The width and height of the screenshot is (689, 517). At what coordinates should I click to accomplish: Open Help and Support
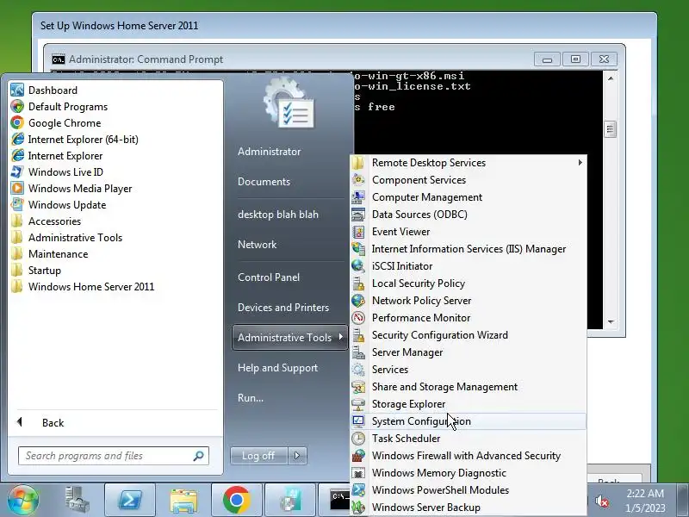[x=277, y=368]
